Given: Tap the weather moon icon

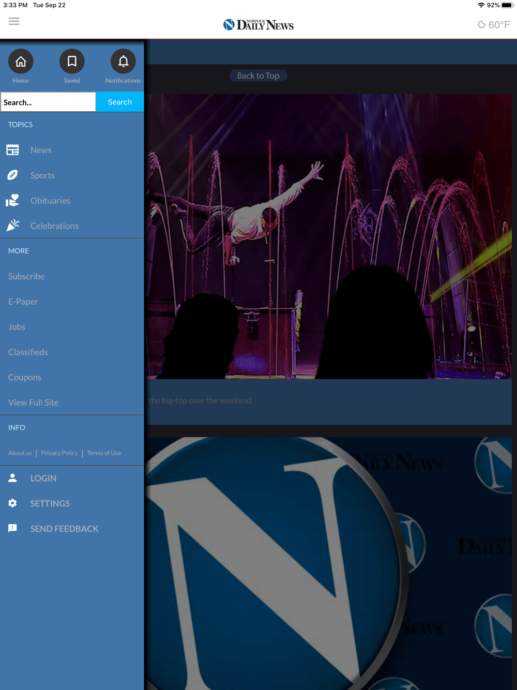Looking at the screenshot, I should (481, 24).
